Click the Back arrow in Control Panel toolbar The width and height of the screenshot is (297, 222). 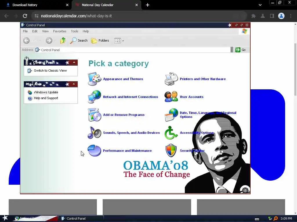26,40
